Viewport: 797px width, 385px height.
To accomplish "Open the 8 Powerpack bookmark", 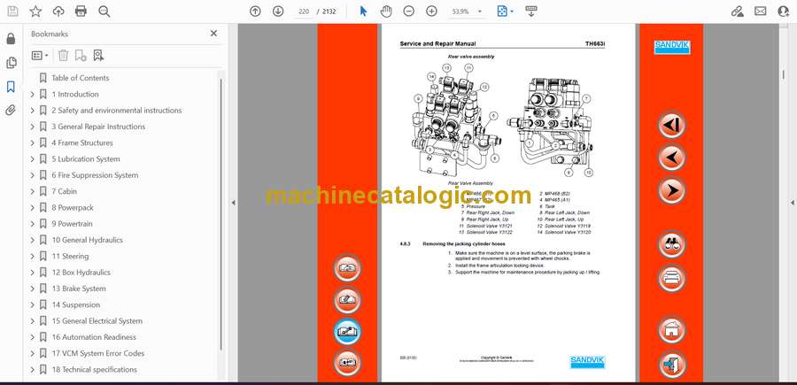I will (x=73, y=208).
